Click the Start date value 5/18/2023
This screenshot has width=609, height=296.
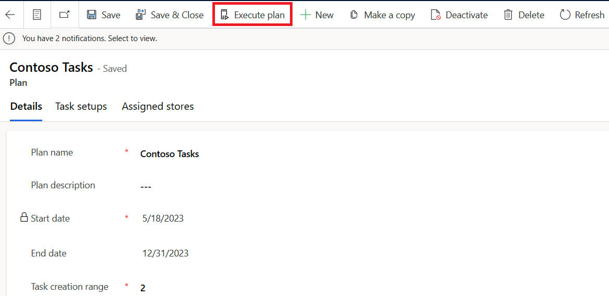click(x=163, y=219)
